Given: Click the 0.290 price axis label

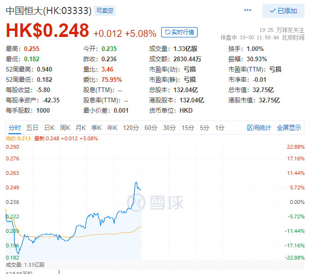Looking at the screenshot, I should pyautogui.click(x=12, y=147).
